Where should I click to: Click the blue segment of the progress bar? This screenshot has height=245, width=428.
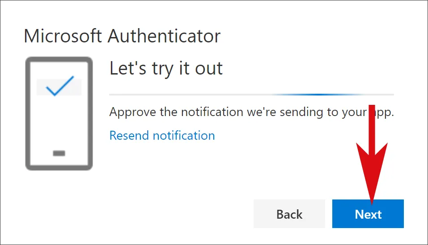(x=318, y=95)
